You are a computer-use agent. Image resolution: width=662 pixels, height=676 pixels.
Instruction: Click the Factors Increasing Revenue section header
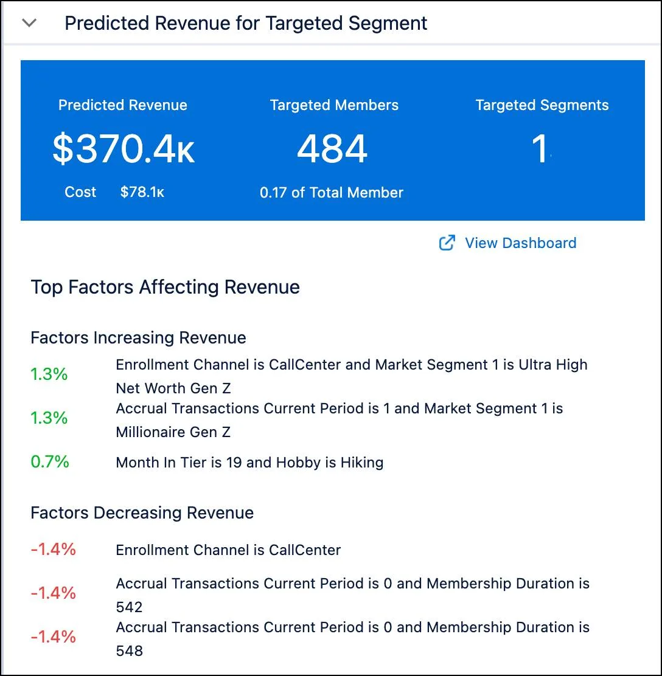(x=138, y=338)
